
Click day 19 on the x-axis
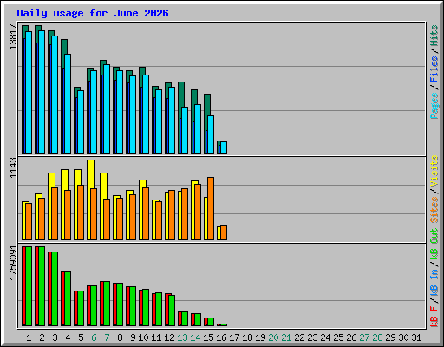tap(260, 337)
